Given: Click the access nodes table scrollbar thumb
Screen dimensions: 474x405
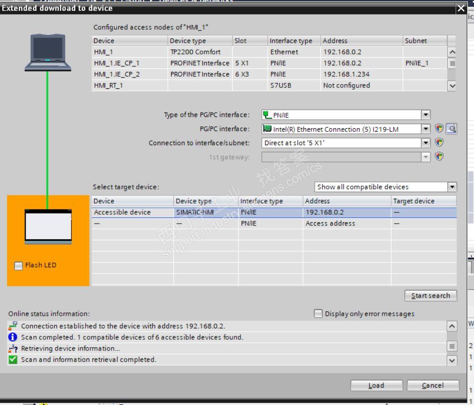Looking at the screenshot, I should [452, 63].
